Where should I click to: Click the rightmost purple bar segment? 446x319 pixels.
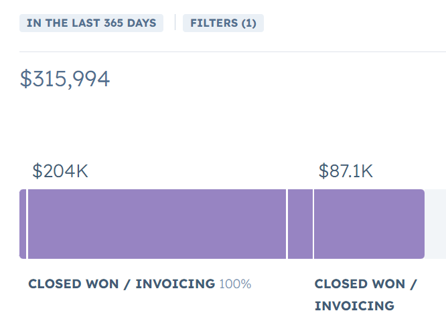pyautogui.click(x=369, y=224)
